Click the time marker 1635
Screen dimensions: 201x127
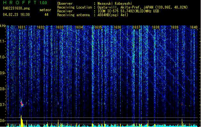click(x=98, y=27)
